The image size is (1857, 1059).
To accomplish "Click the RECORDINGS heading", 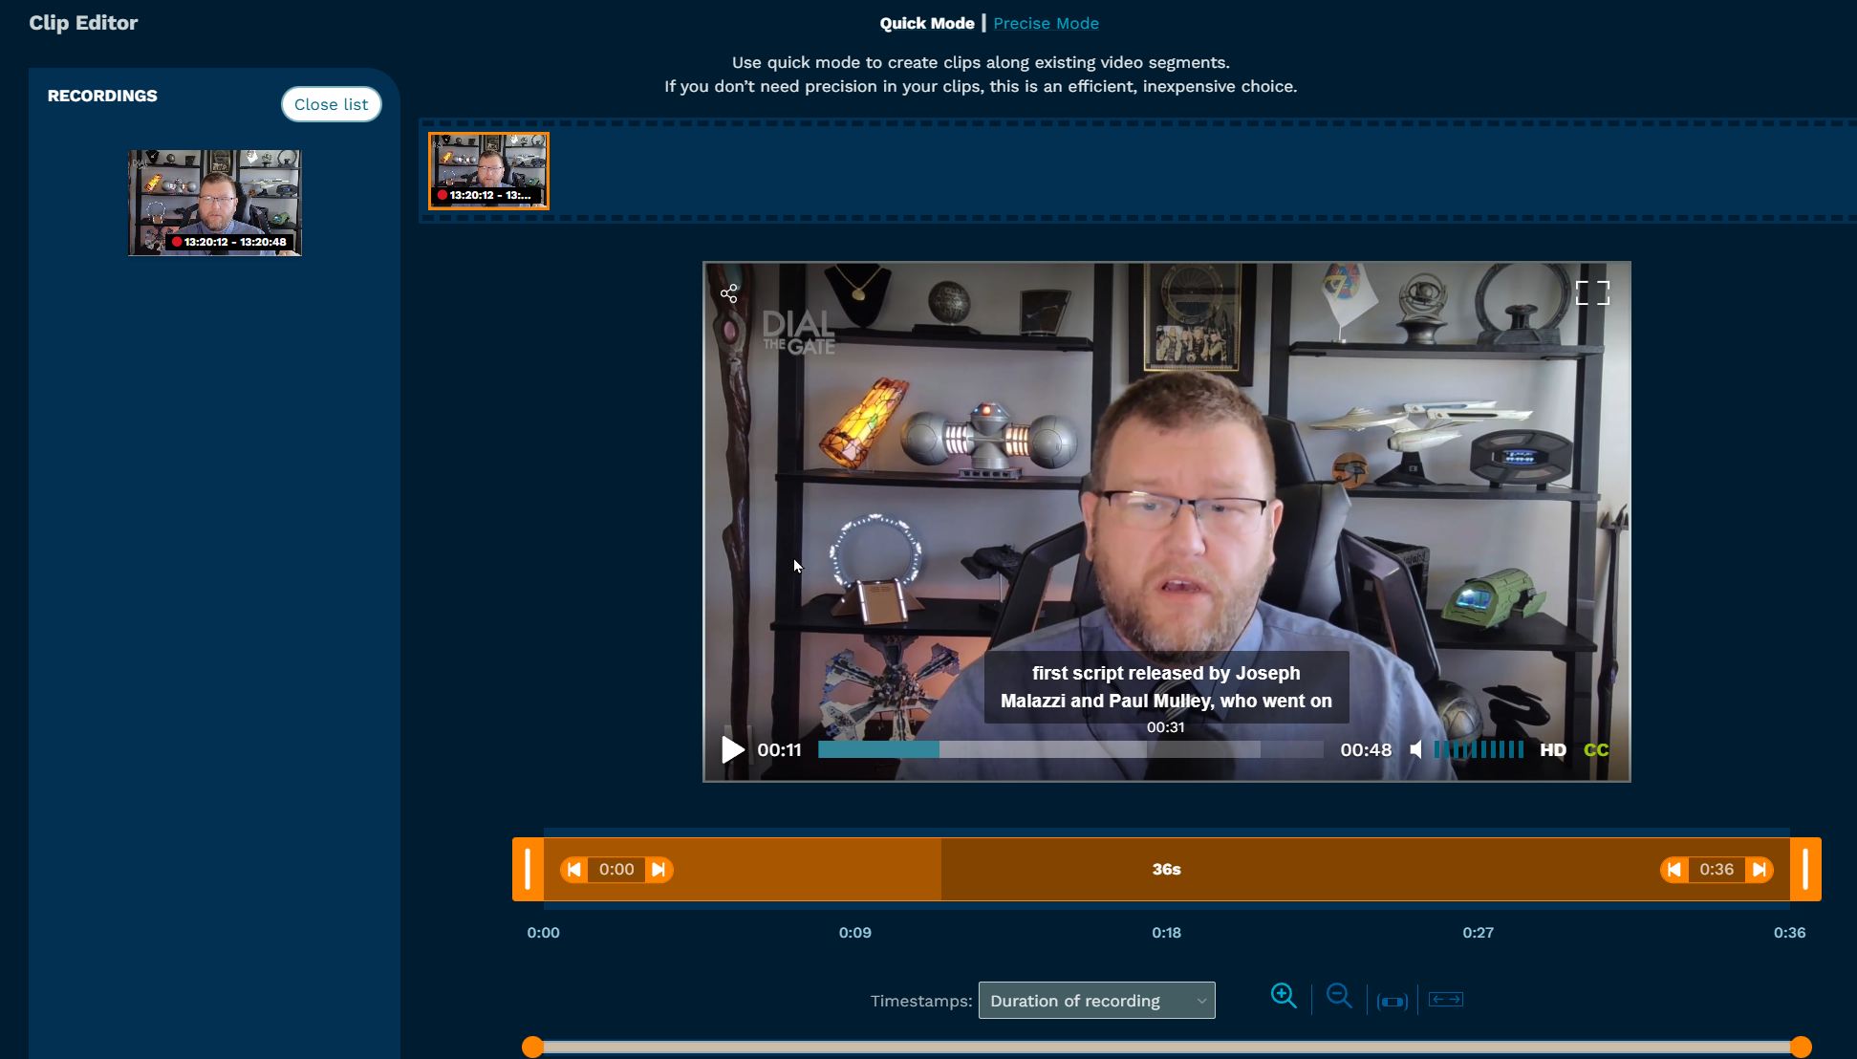I will click(102, 96).
